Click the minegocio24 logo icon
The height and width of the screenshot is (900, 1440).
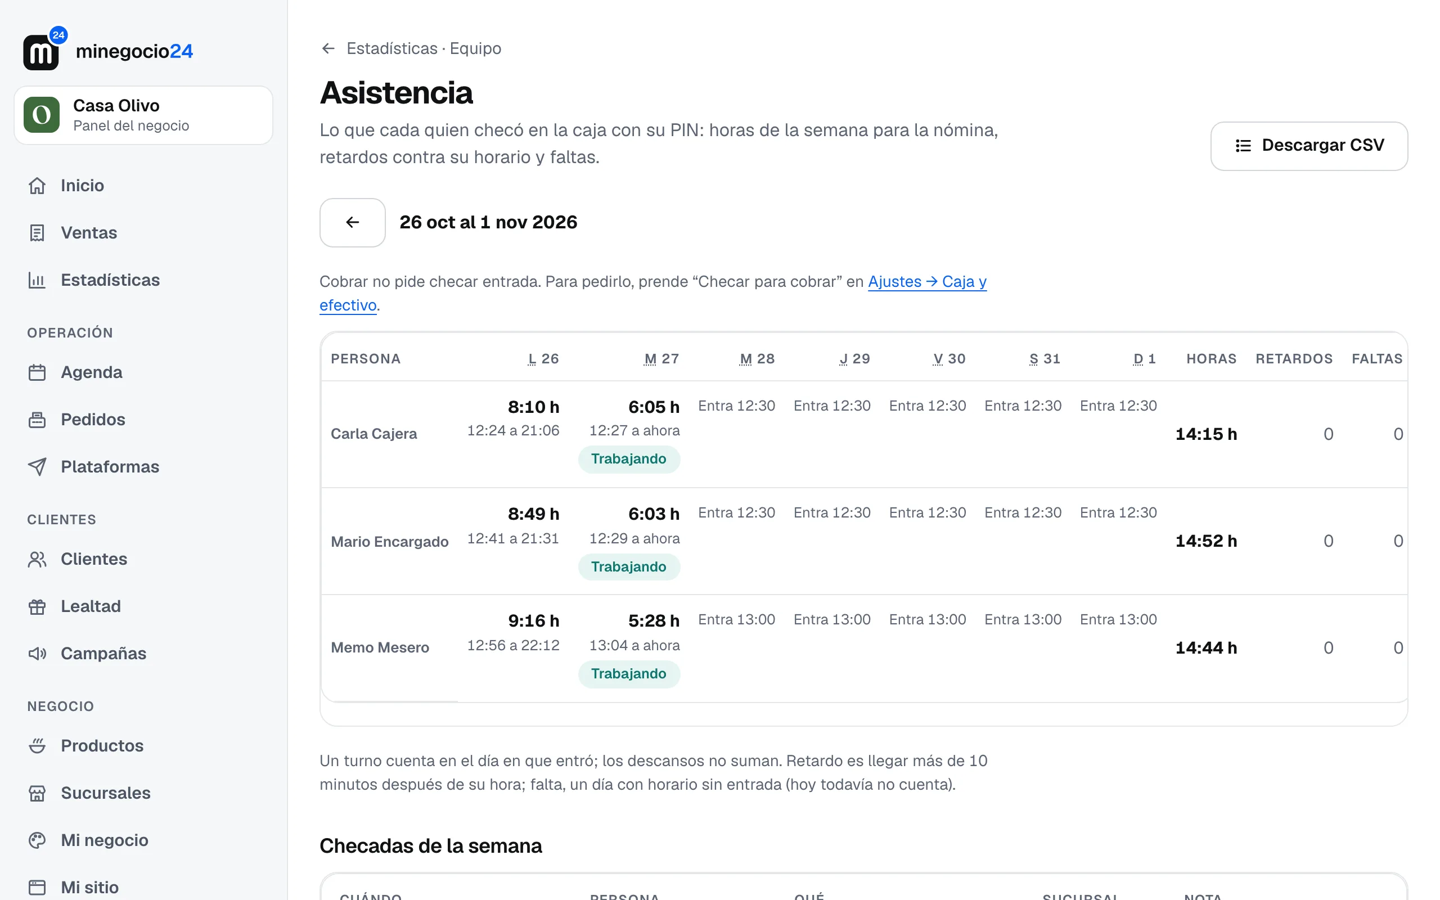(x=44, y=49)
